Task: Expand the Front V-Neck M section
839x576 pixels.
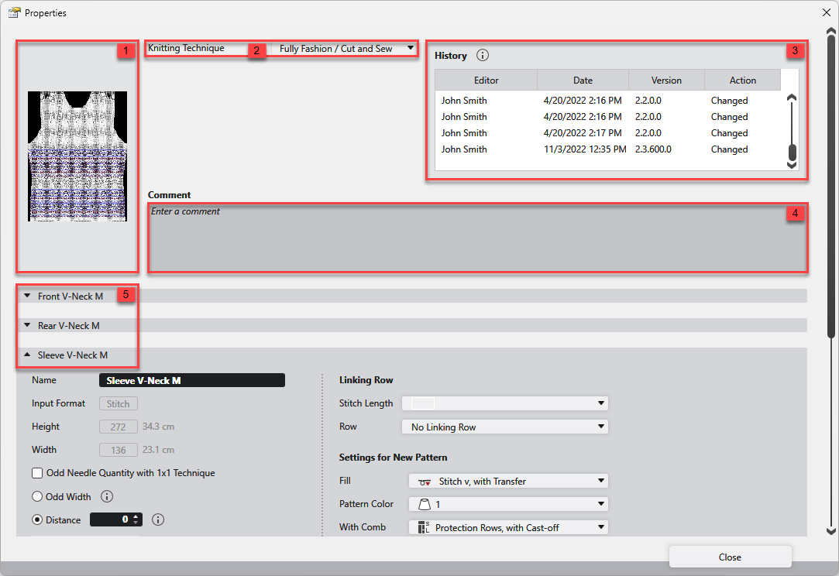Action: (x=28, y=297)
